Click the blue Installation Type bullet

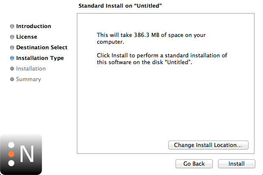12,58
